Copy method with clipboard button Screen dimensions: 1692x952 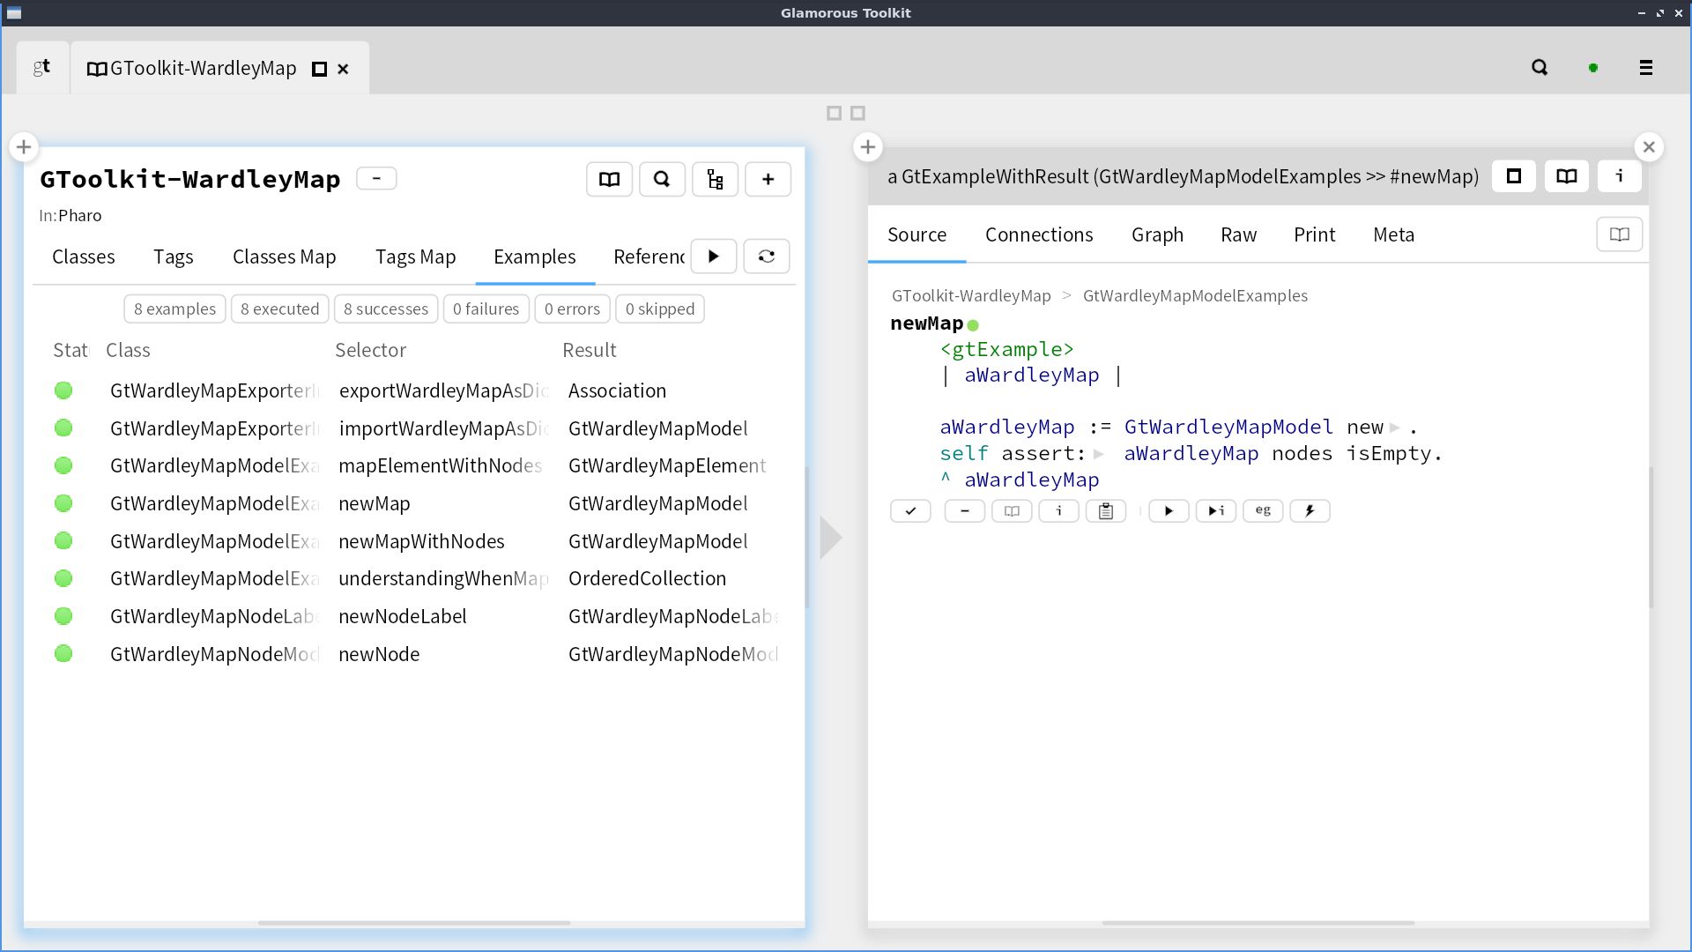1106,511
